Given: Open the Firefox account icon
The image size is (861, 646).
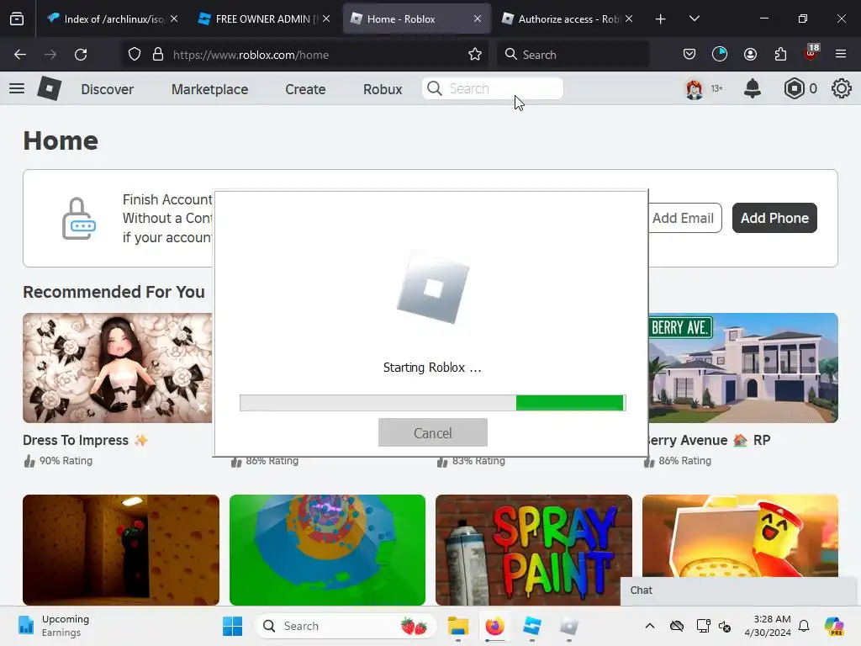Looking at the screenshot, I should click(750, 55).
